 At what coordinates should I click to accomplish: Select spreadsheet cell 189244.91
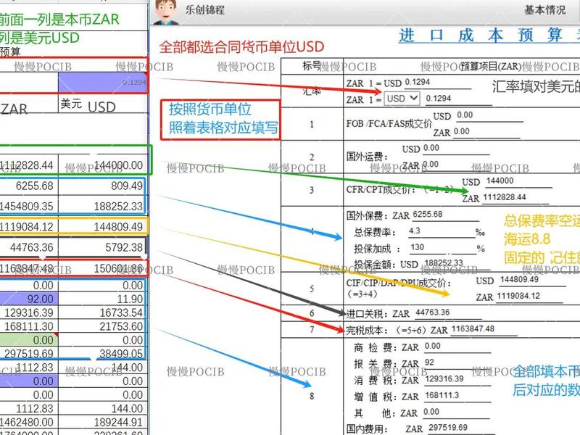pos(103,422)
